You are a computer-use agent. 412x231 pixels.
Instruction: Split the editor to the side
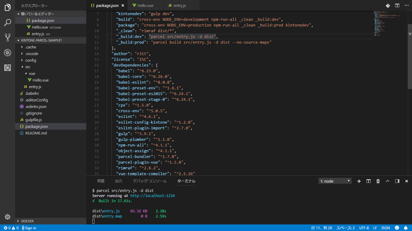click(x=397, y=5)
